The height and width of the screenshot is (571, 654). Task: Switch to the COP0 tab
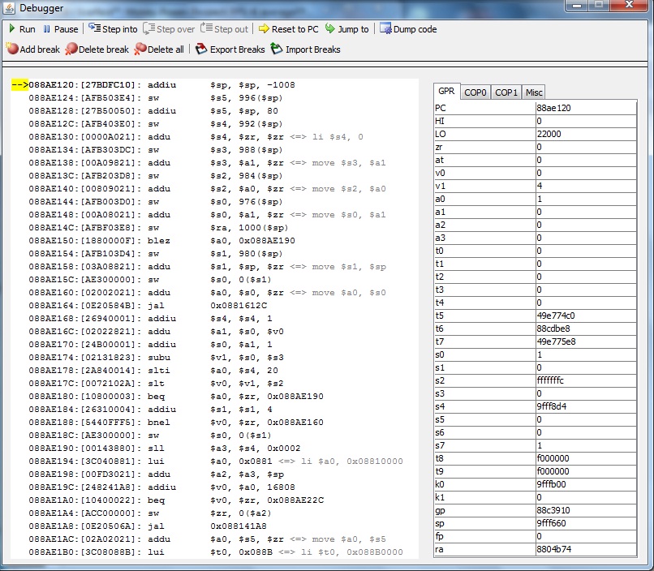pyautogui.click(x=475, y=92)
